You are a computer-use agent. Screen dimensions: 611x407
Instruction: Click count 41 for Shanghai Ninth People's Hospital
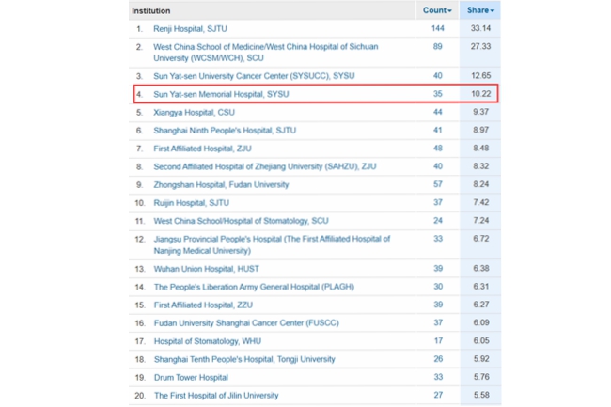pyautogui.click(x=438, y=130)
